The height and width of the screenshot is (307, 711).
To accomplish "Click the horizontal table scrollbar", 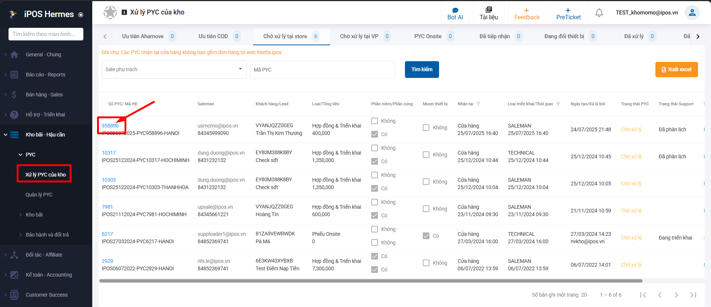I will pos(371,281).
